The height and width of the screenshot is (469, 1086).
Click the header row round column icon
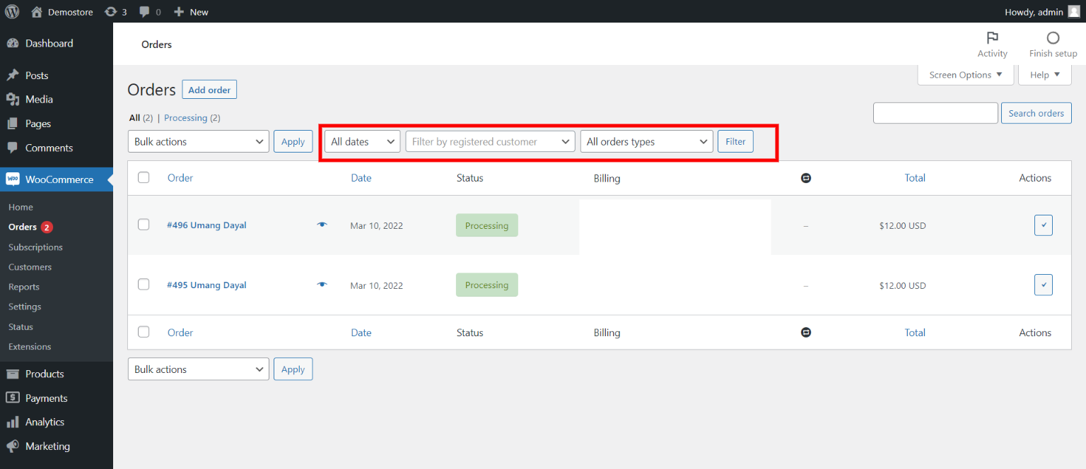point(806,178)
